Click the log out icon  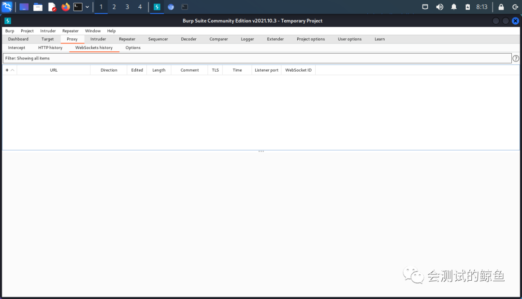(x=515, y=7)
